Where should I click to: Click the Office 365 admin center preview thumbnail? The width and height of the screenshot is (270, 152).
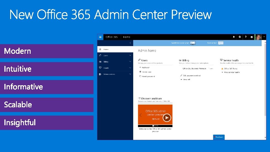pos(155,115)
